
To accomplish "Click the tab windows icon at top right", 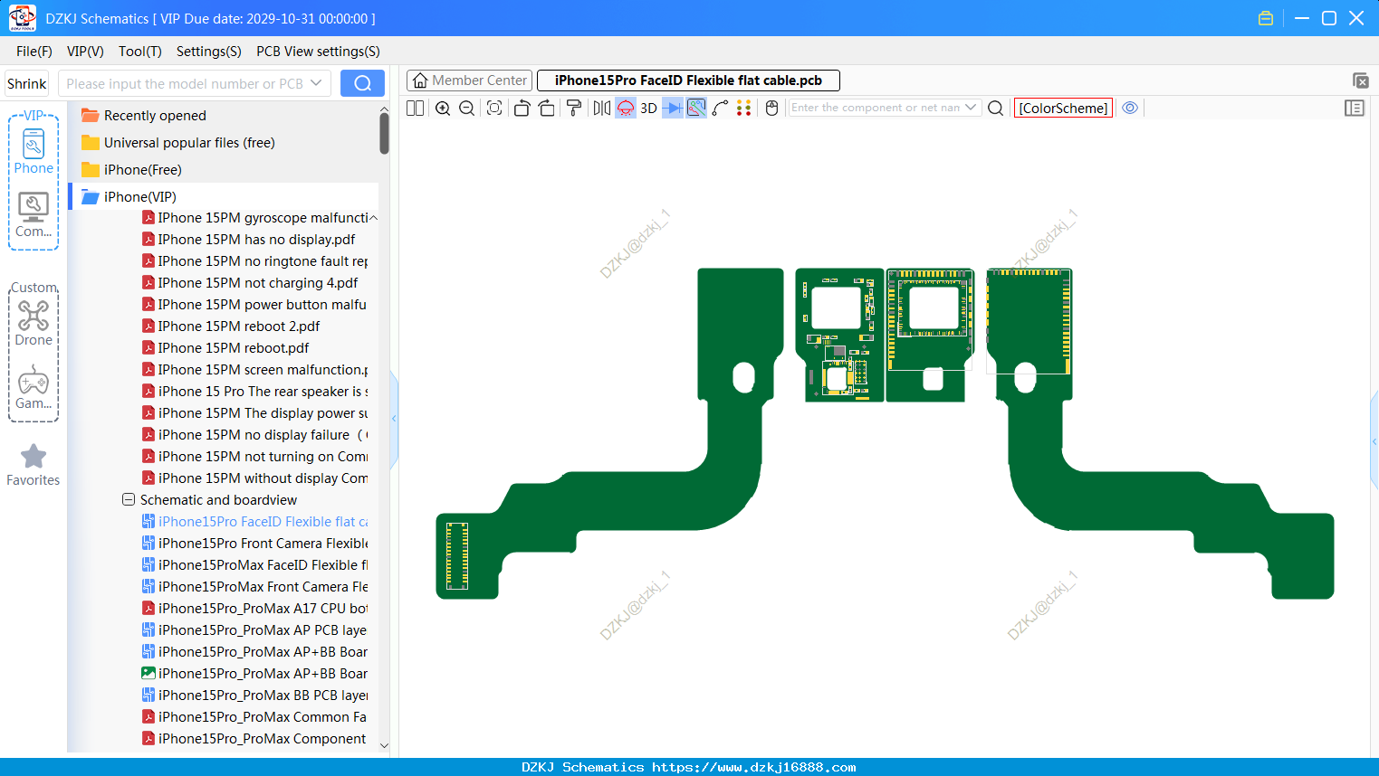I will coord(1360,80).
